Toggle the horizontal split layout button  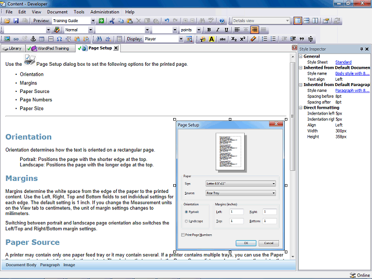306,21
